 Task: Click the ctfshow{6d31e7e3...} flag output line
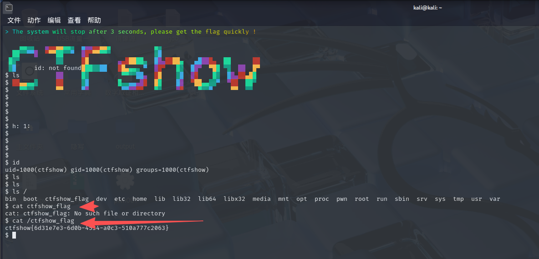(86, 228)
